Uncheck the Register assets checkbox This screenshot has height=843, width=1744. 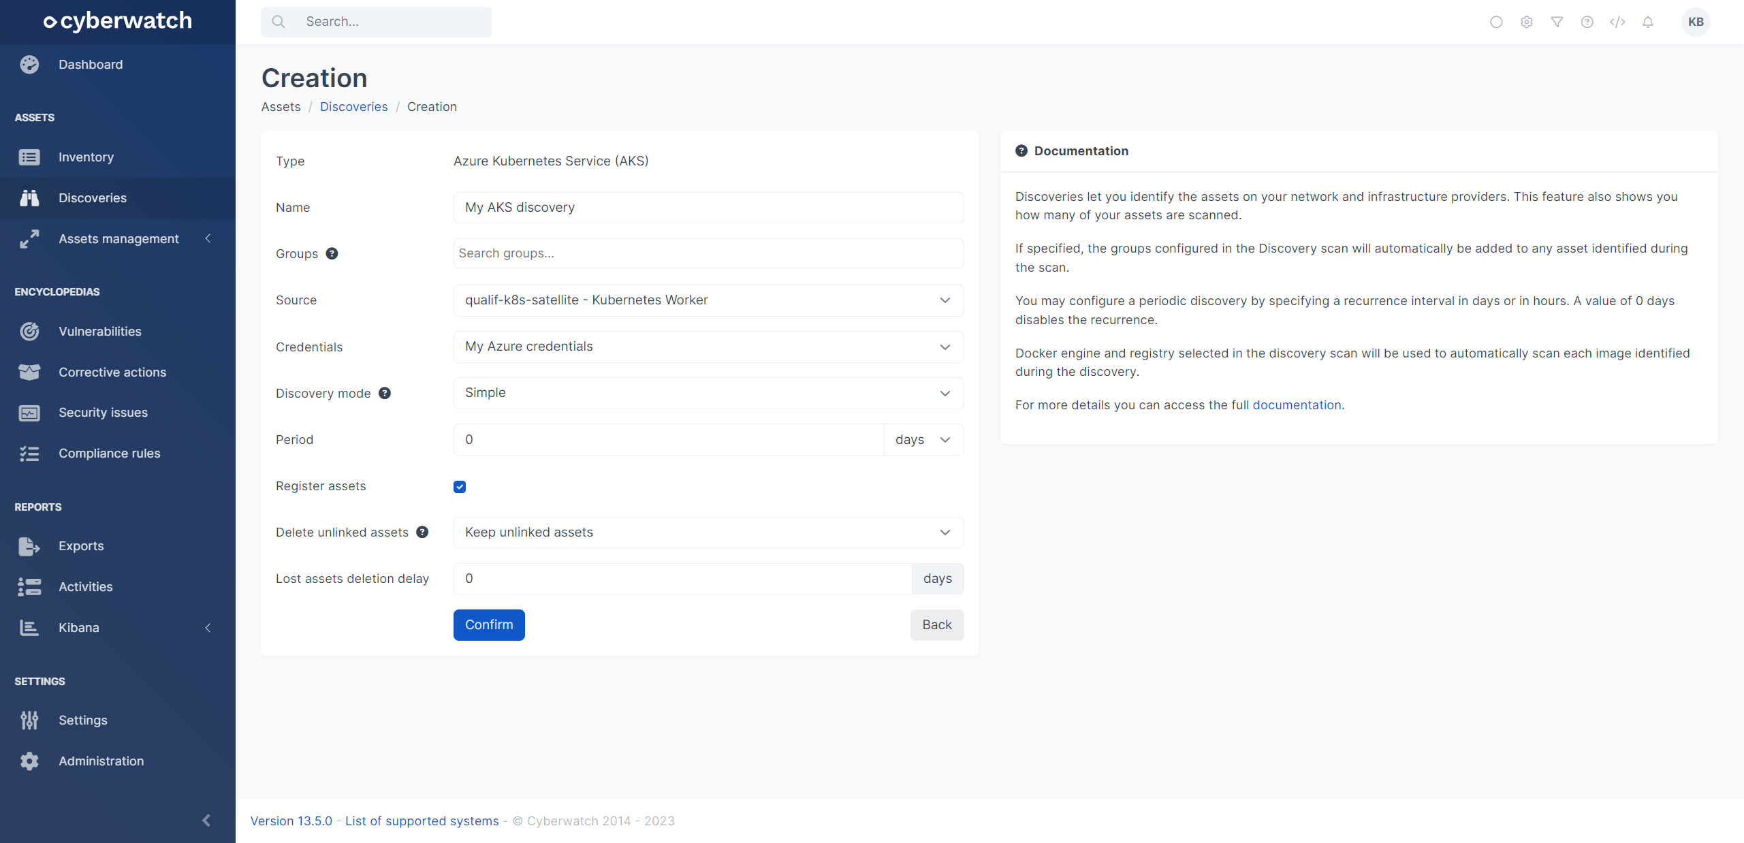[460, 487]
